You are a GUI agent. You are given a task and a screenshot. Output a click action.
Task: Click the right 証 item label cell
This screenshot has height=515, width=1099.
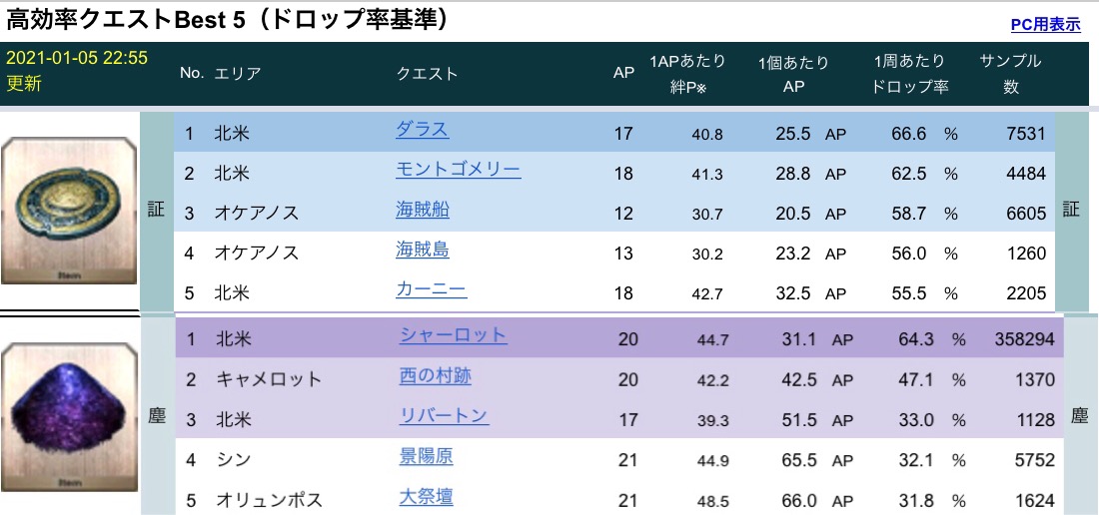1071,212
